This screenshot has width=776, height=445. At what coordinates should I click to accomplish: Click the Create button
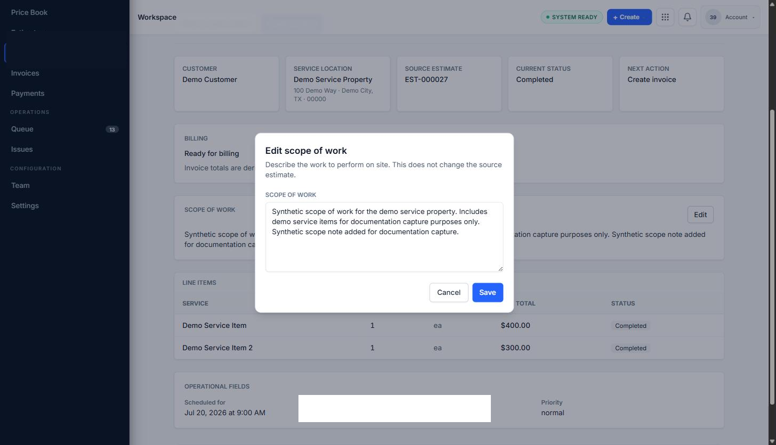(629, 17)
